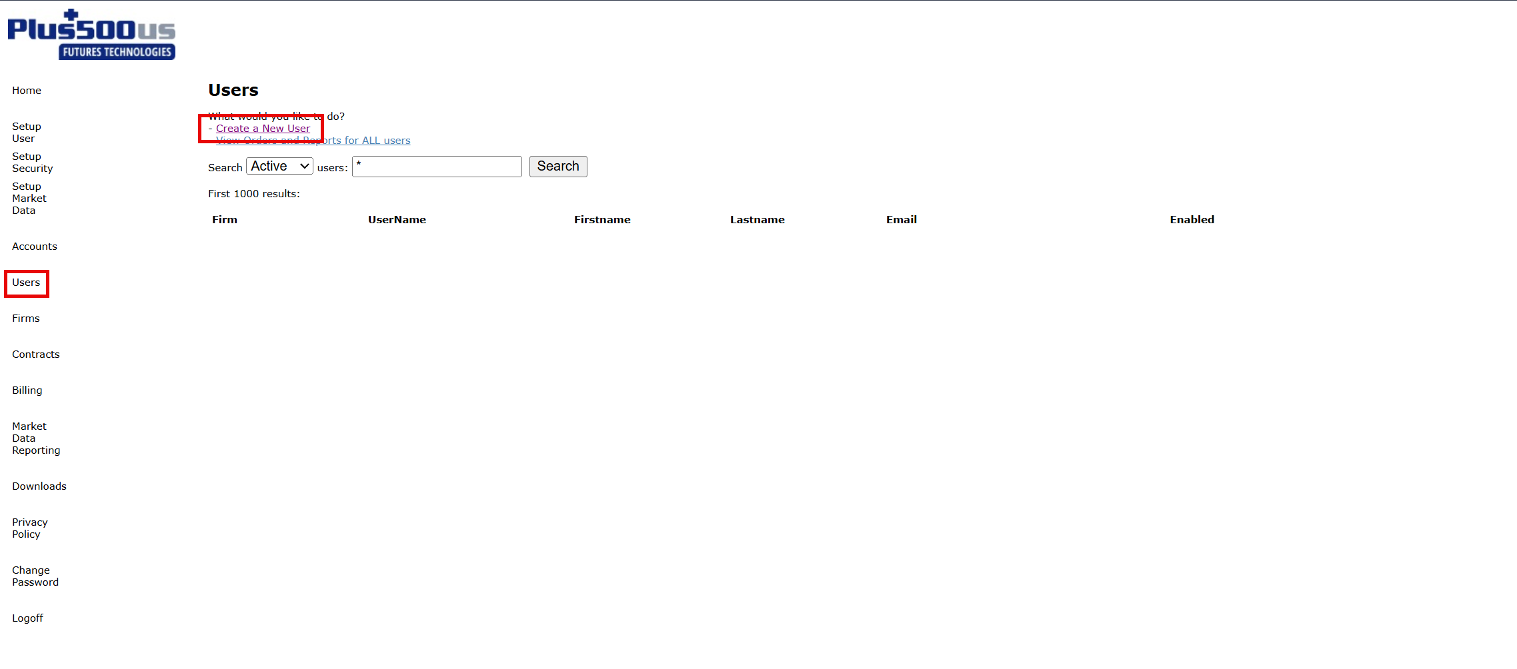Click the Create a New User link
The height and width of the screenshot is (669, 1517).
tap(263, 129)
